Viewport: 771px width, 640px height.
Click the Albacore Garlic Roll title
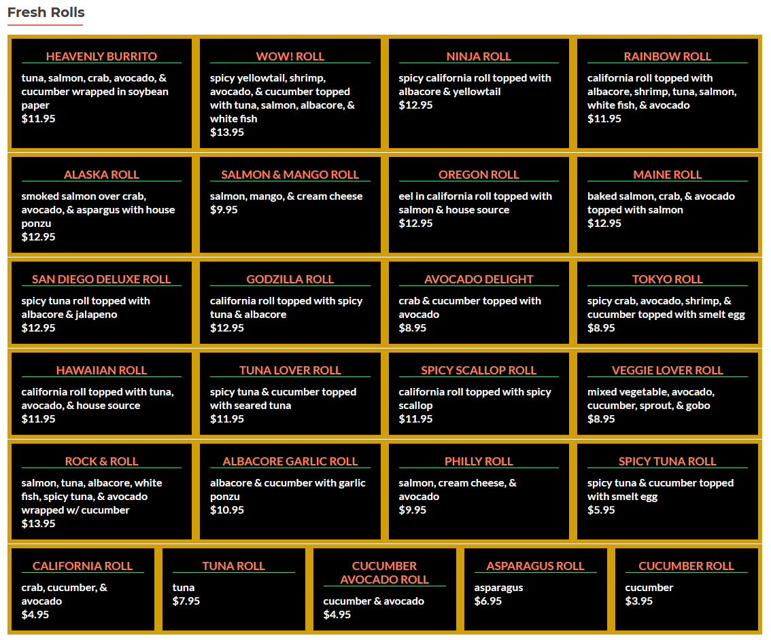290,461
